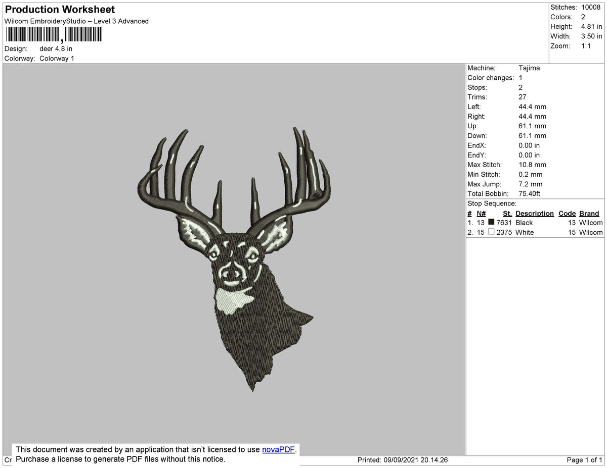Viewport: 607px width, 468px height.
Task: Toggle the white thread stop entry
Action: (525, 232)
